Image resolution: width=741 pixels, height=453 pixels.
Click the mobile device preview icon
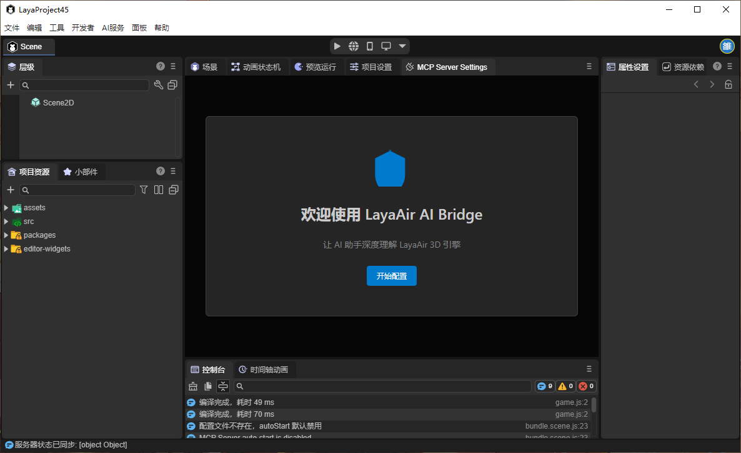coord(370,46)
